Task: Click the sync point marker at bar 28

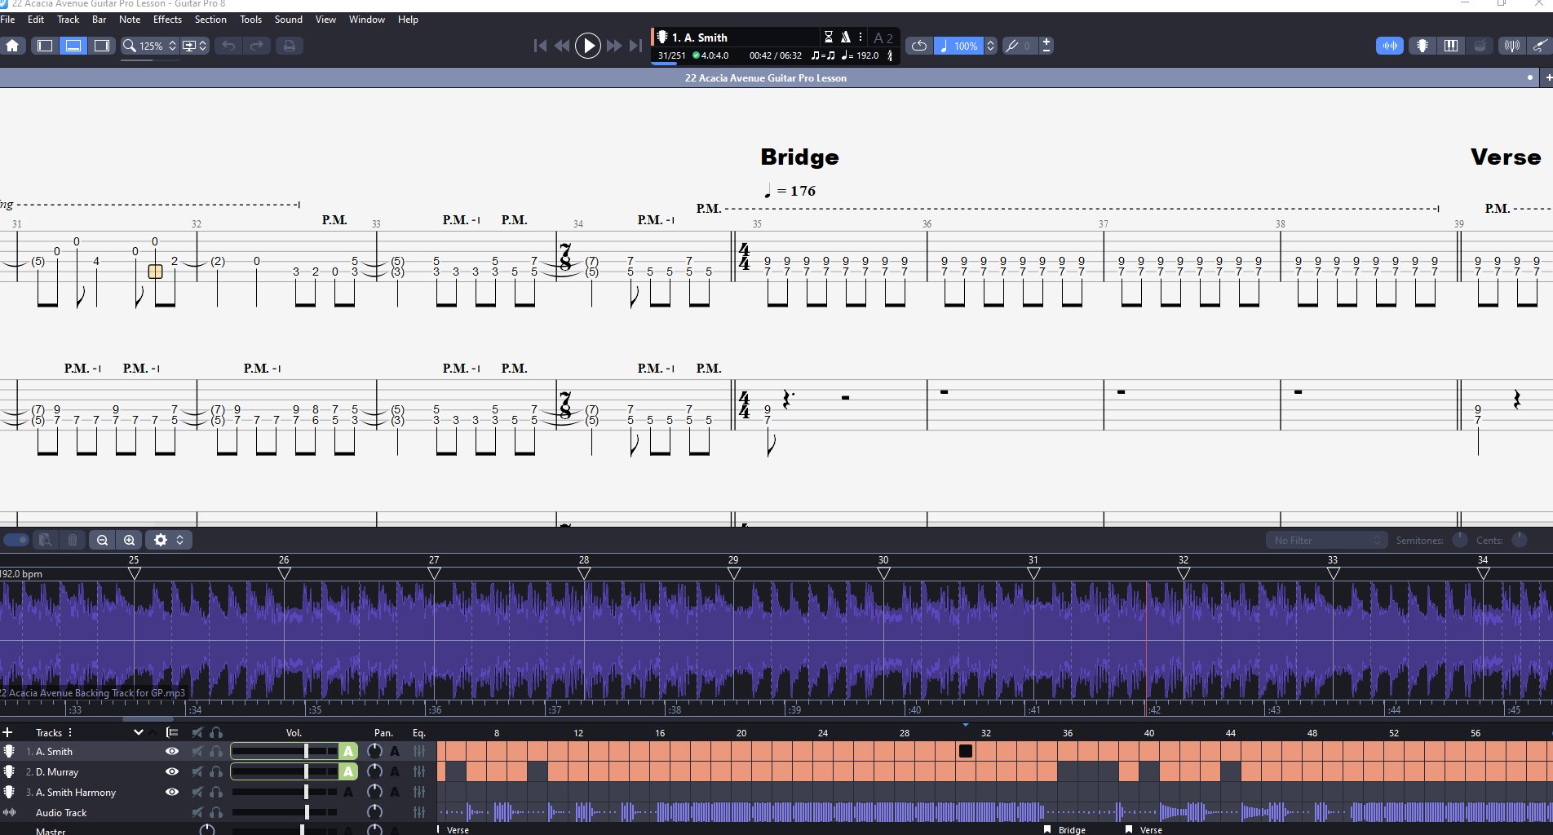Action: pyautogui.click(x=584, y=573)
